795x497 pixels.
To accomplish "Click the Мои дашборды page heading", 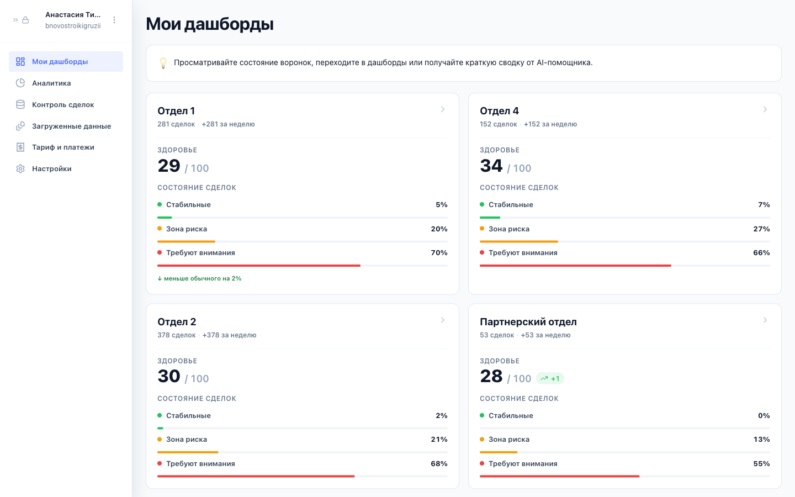I will pyautogui.click(x=210, y=24).
